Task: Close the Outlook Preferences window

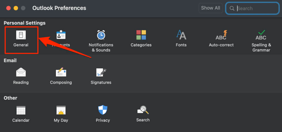Action: coord(9,8)
